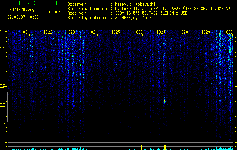Click the 1.1 kHz axis label

tap(3, 49)
